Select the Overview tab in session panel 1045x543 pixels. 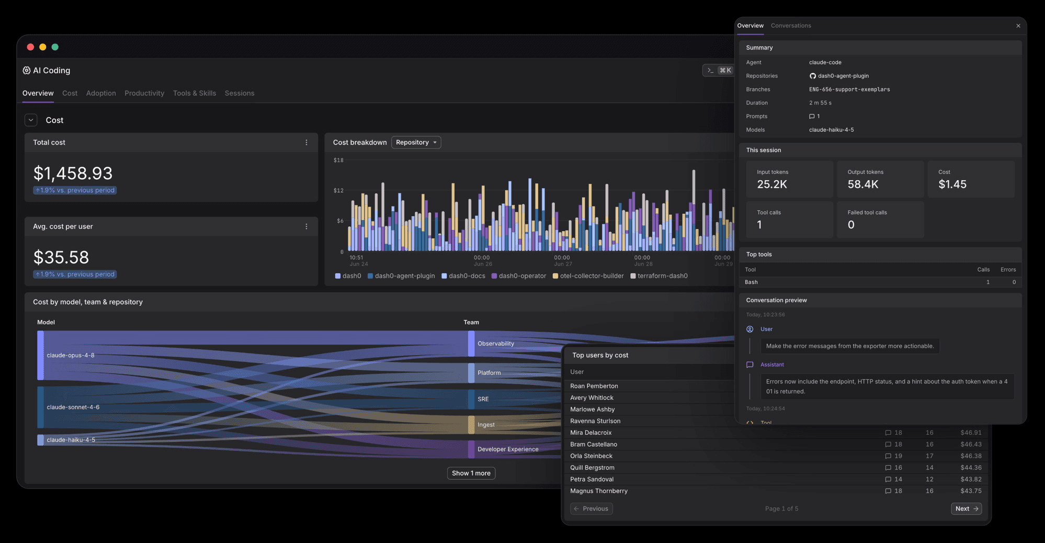pyautogui.click(x=750, y=26)
